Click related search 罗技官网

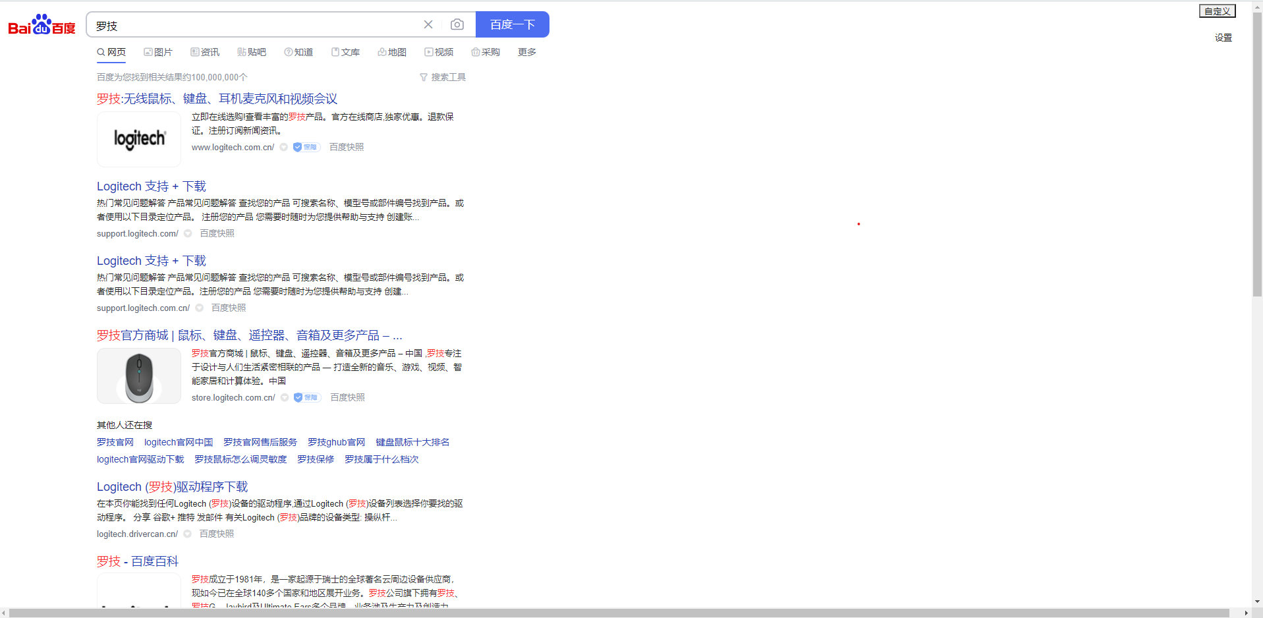coord(115,442)
